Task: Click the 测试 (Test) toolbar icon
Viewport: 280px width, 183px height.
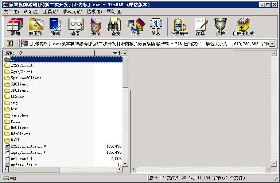Action: pyautogui.click(x=55, y=27)
